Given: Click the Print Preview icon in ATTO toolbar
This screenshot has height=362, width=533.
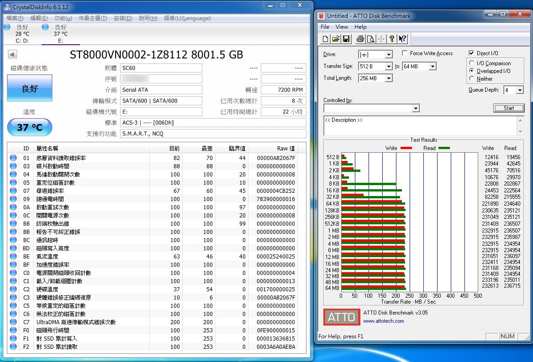Looking at the screenshot, I should click(x=370, y=39).
